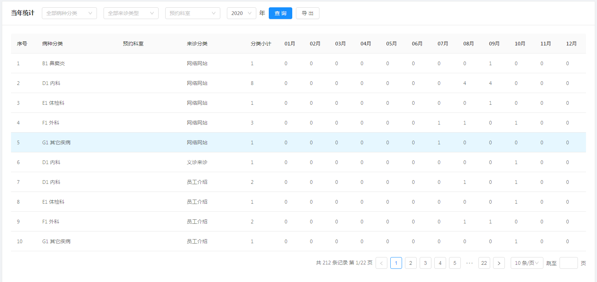The width and height of the screenshot is (597, 282).
Task: Click the 预约科室 column header
Action: click(133, 44)
